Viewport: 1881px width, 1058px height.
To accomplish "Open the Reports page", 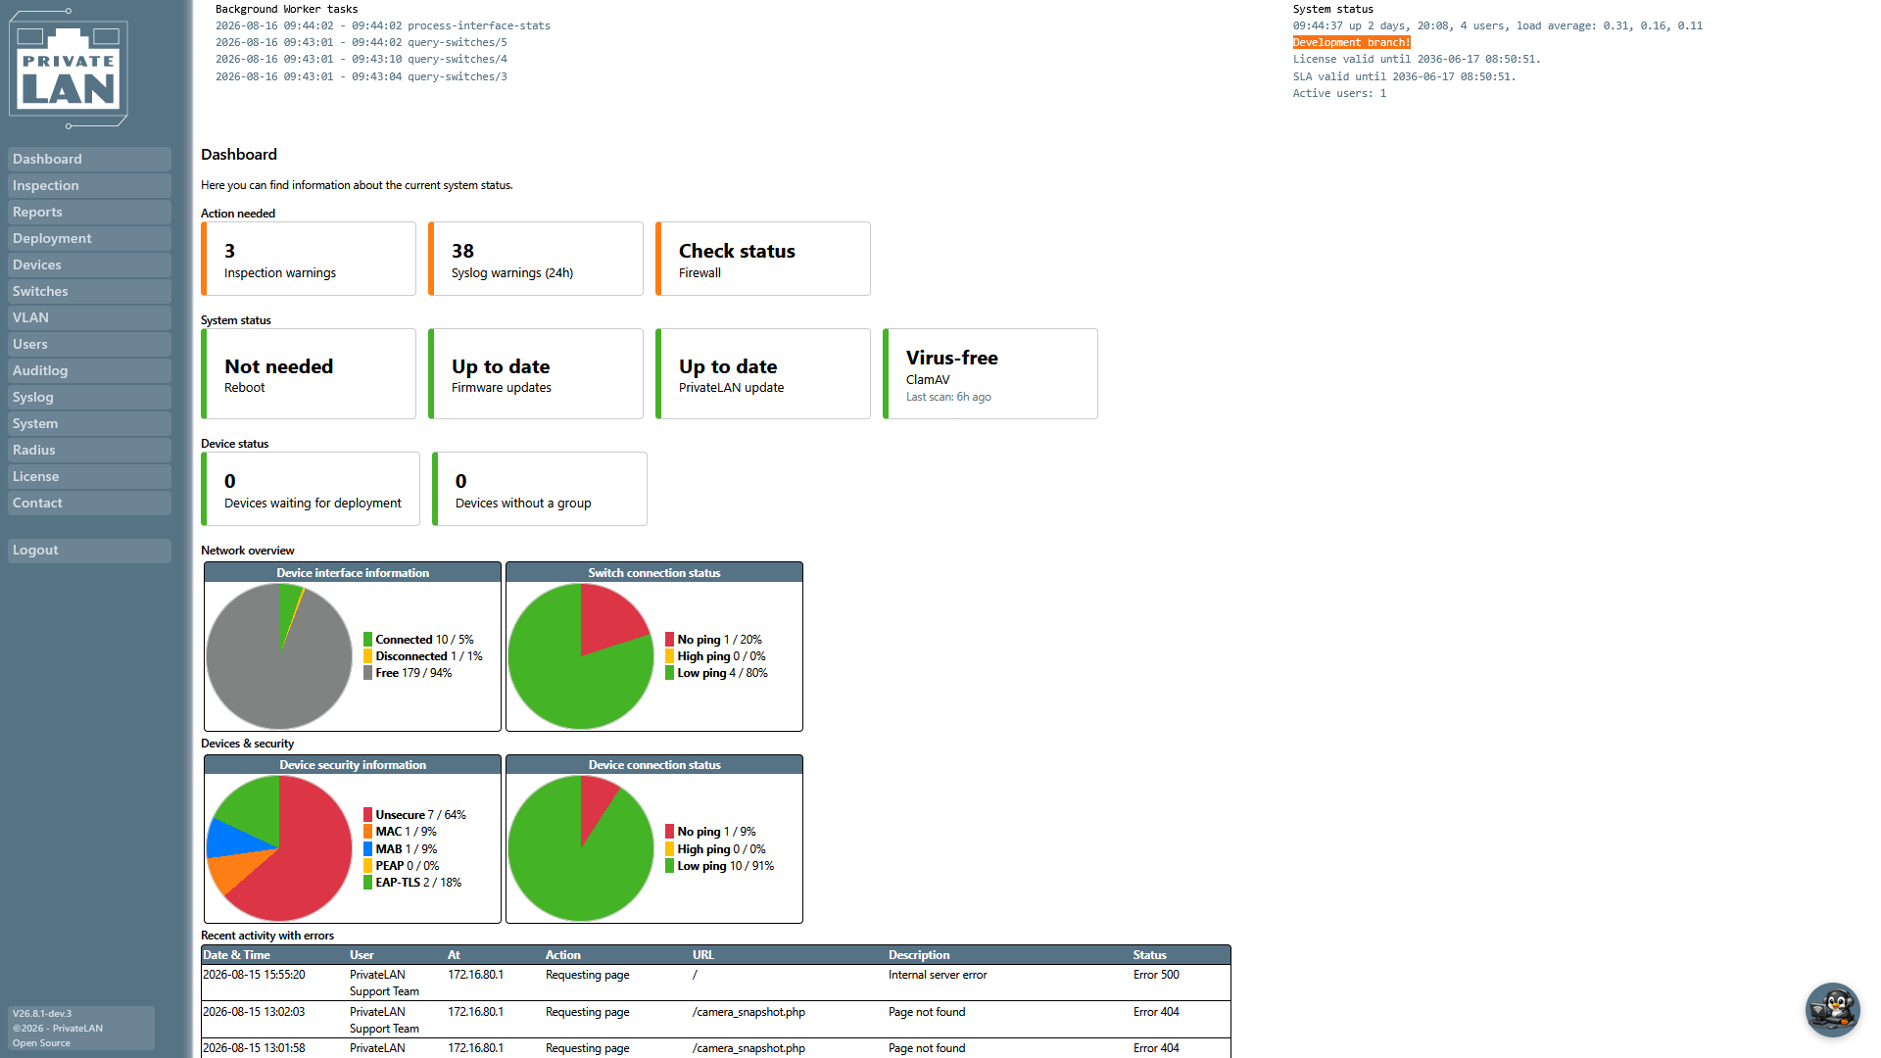I will (89, 213).
